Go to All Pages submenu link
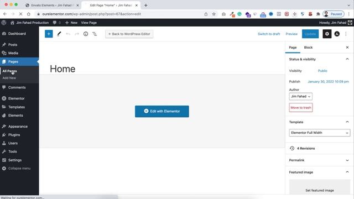This screenshot has height=199, width=354. pos(9,71)
